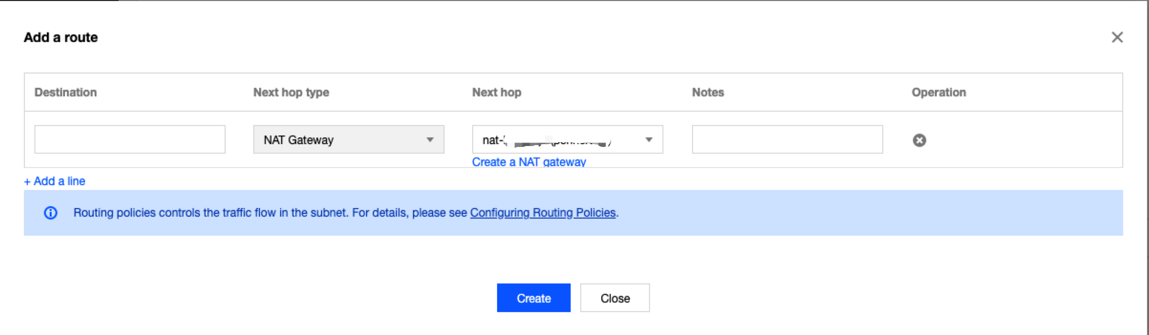This screenshot has height=335, width=1149.
Task: Click the + Add a line link
Action: coord(54,181)
